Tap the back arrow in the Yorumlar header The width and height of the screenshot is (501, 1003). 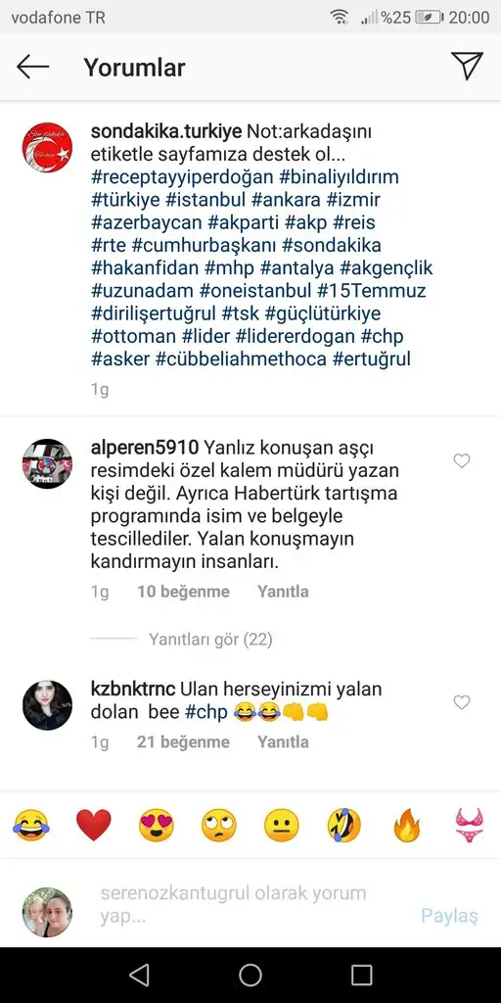click(x=32, y=67)
